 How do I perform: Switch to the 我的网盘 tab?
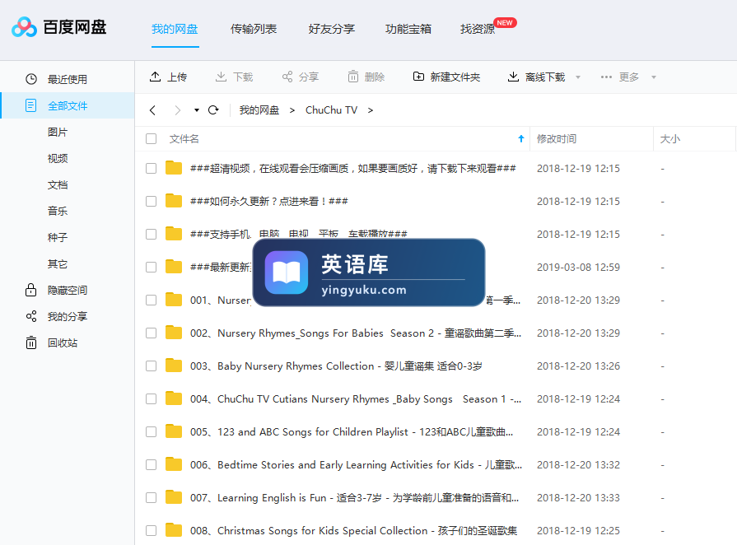tap(175, 29)
